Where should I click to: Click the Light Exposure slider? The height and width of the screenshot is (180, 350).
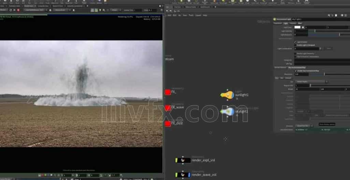pos(329,34)
